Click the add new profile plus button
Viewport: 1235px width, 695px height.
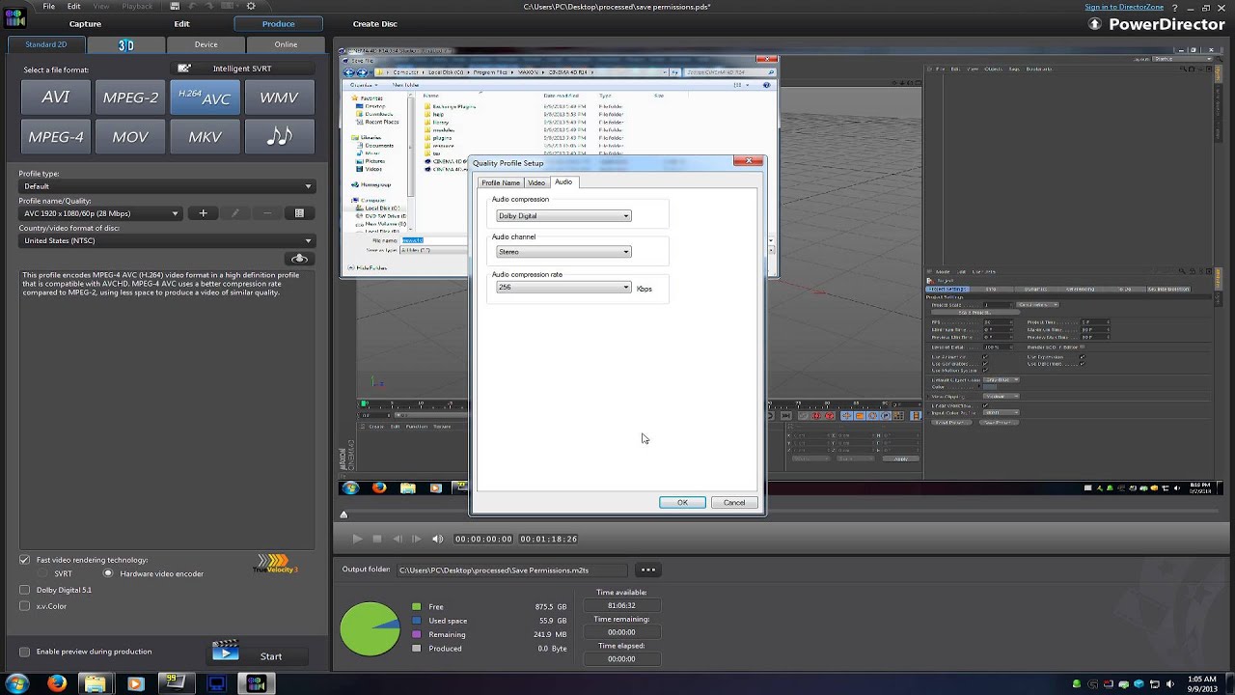point(203,213)
